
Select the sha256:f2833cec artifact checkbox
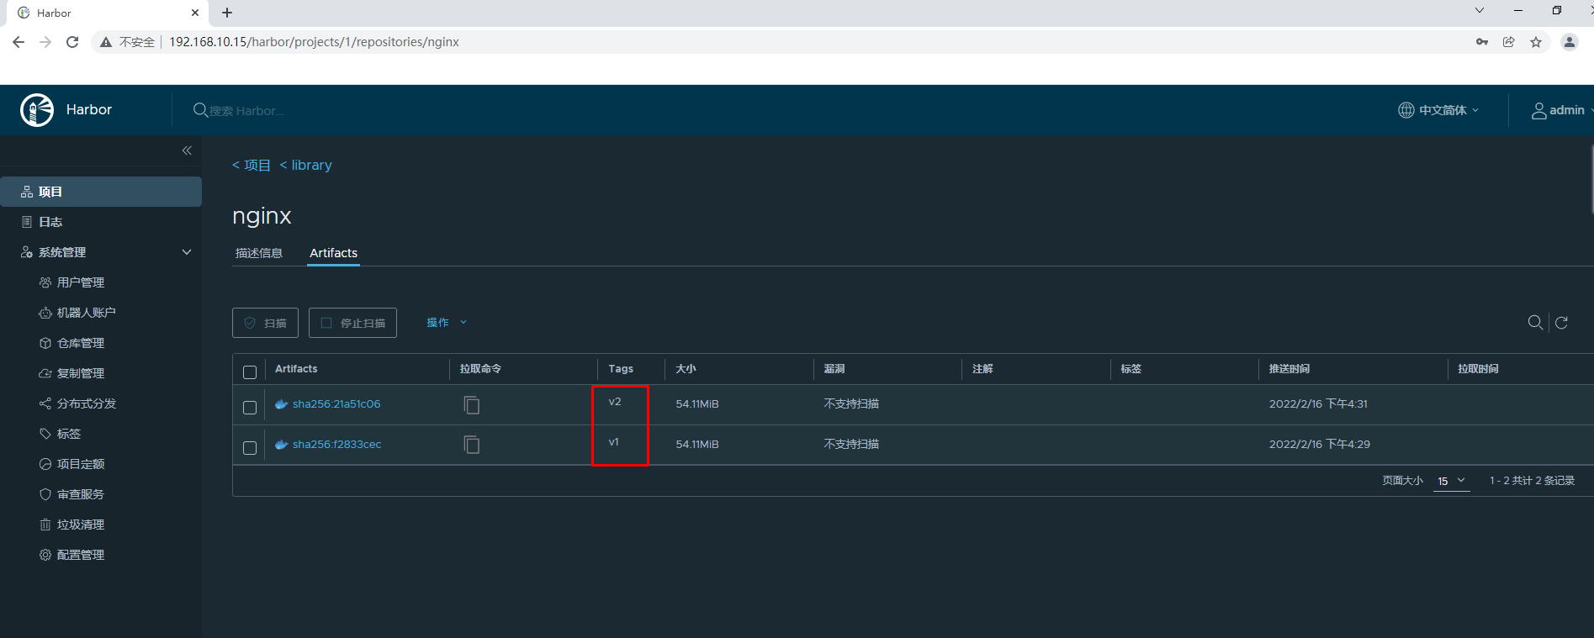pyautogui.click(x=250, y=448)
